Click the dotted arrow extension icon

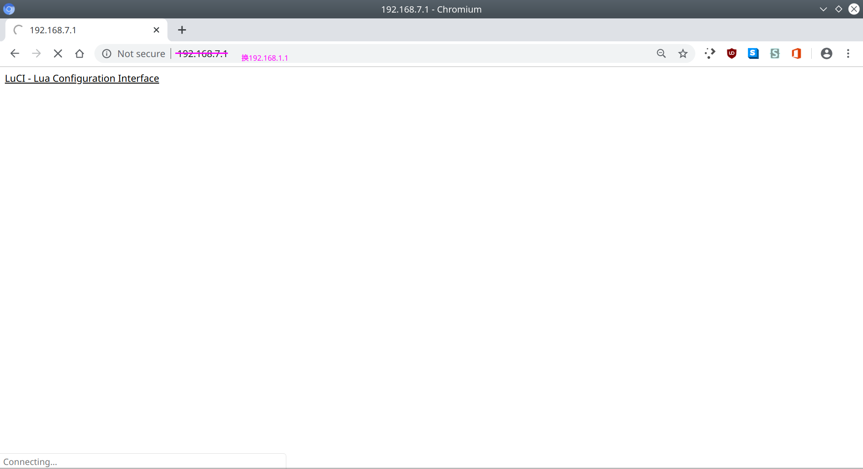click(710, 54)
